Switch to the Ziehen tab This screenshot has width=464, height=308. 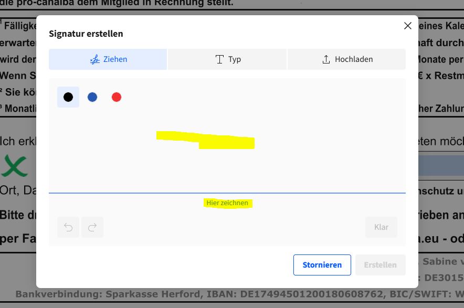108,59
